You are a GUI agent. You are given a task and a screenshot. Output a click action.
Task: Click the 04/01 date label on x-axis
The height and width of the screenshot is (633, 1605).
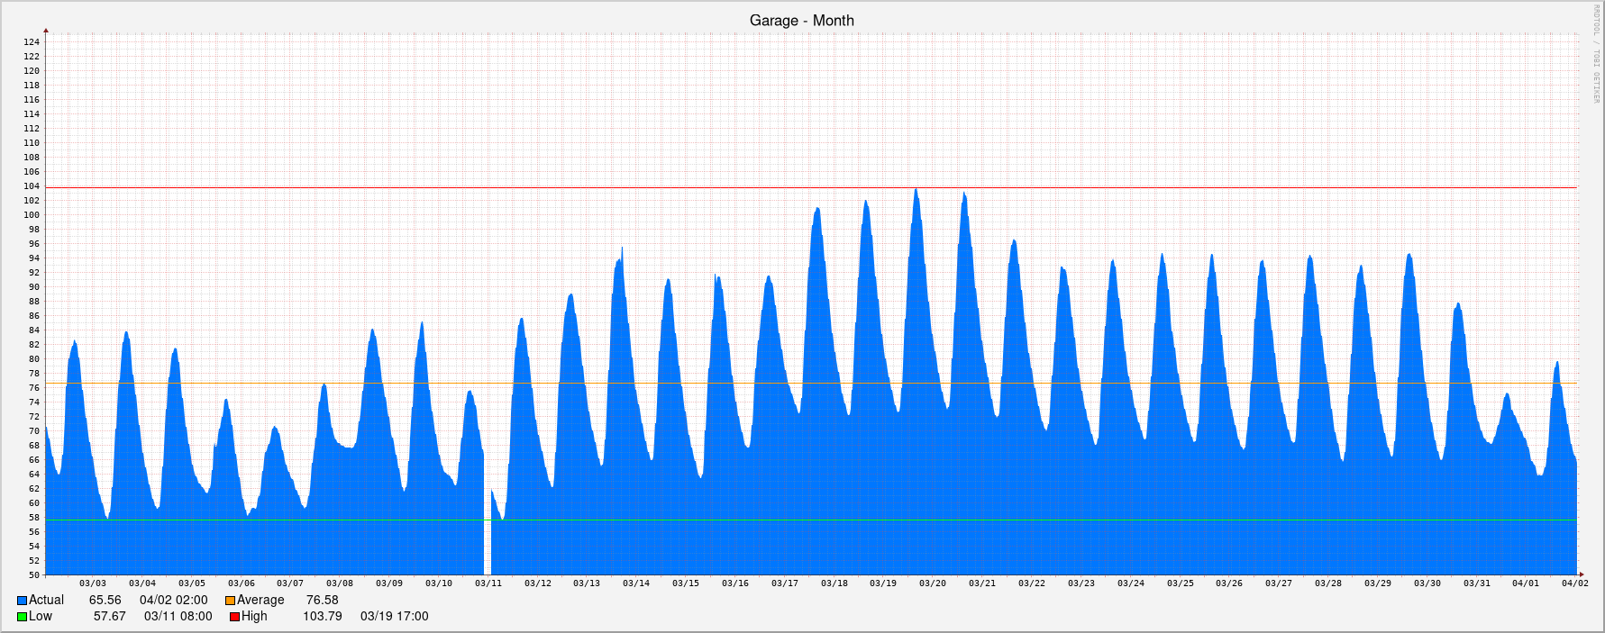(1526, 583)
